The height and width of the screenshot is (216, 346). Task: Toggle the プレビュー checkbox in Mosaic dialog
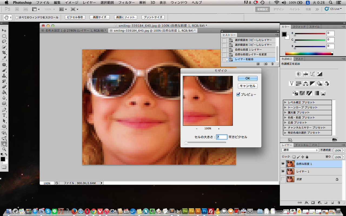238,94
